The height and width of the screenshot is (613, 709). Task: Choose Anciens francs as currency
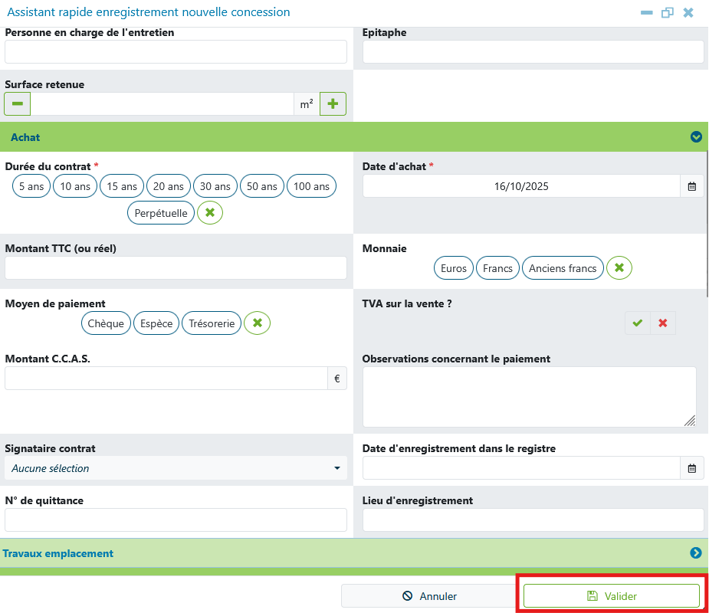point(563,268)
